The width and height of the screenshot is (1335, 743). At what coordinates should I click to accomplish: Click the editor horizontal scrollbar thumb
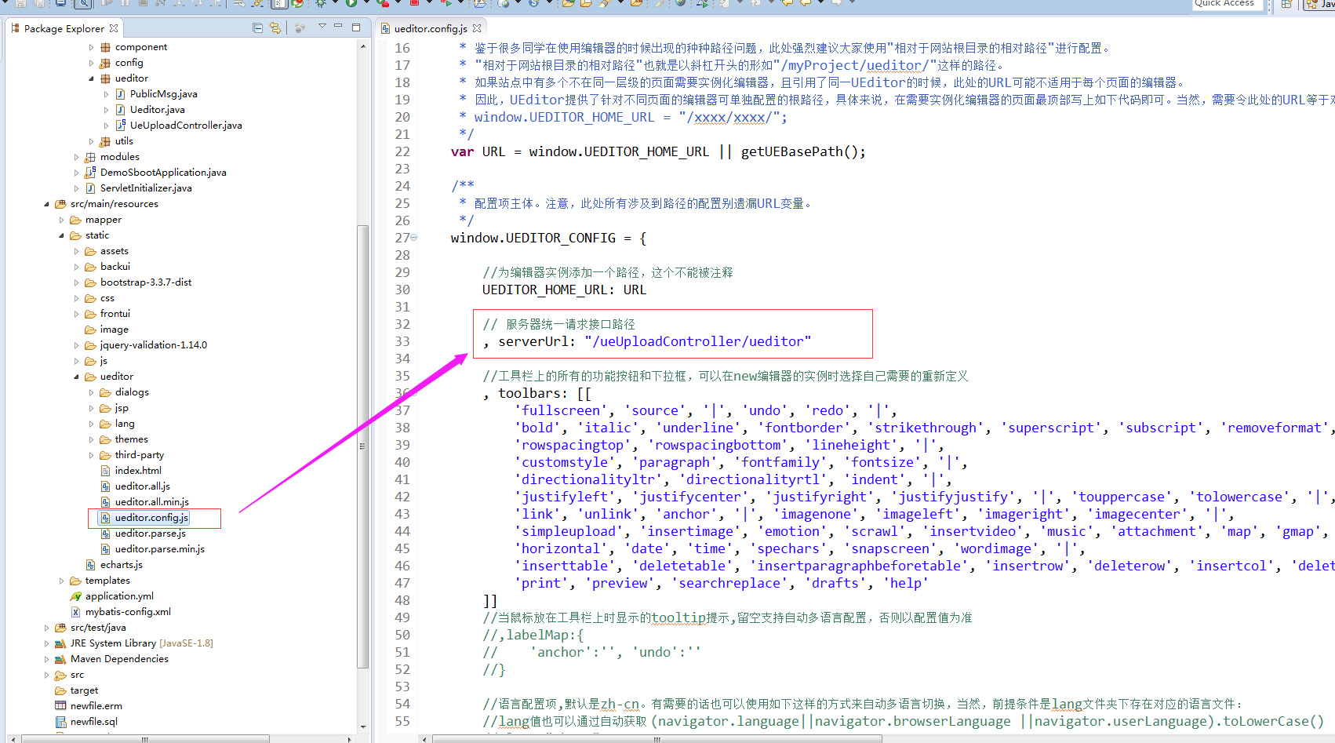click(x=657, y=739)
